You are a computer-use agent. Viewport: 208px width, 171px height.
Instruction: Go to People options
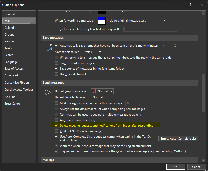click(x=19, y=41)
